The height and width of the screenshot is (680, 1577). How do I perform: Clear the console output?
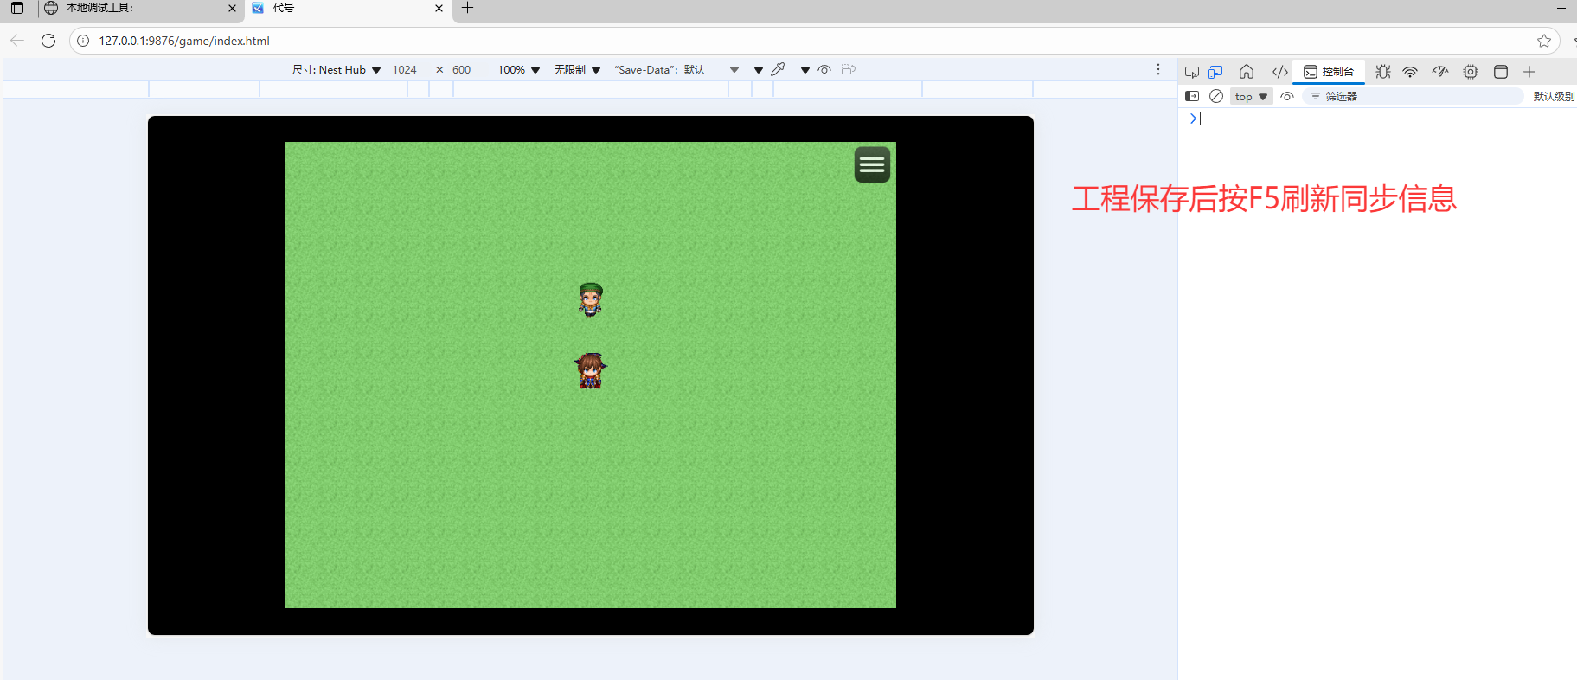(x=1216, y=96)
